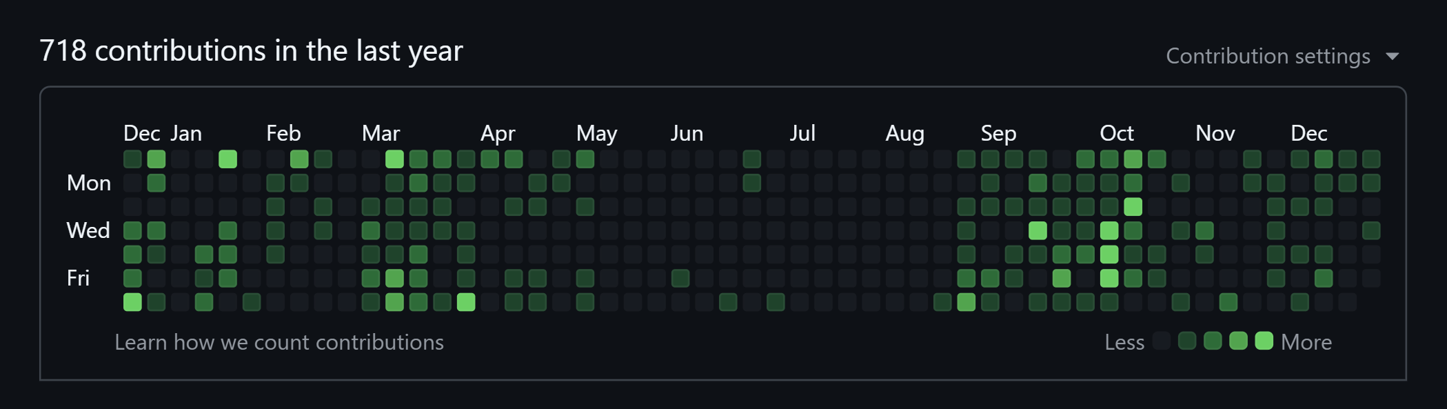The image size is (1447, 409).
Task: Open the Learn how we count contributions link
Action: point(279,341)
